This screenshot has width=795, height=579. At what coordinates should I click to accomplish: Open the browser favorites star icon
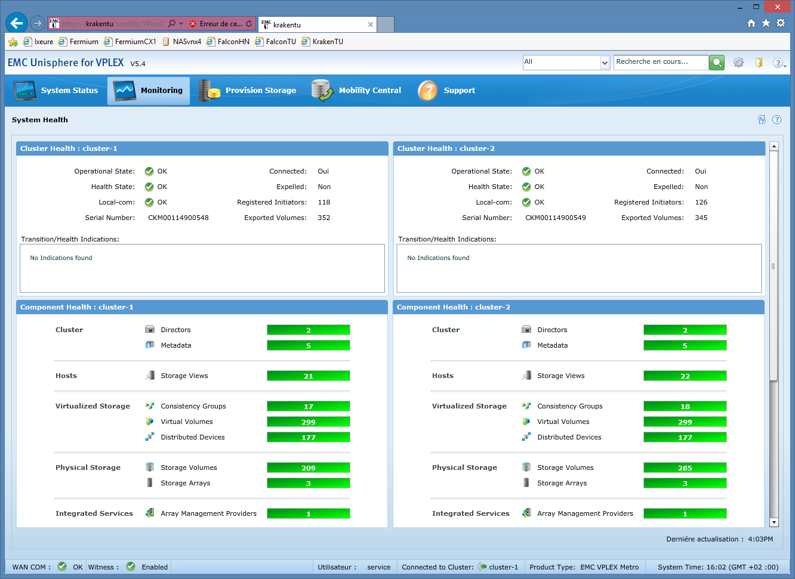pos(766,23)
